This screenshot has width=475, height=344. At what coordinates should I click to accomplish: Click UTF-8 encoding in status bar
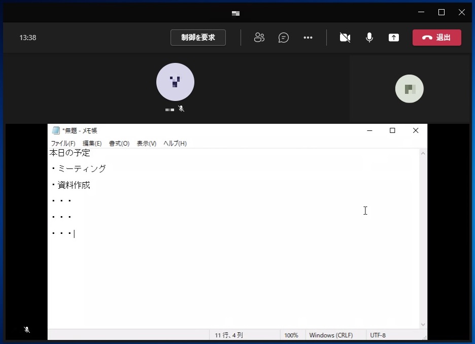[378, 335]
